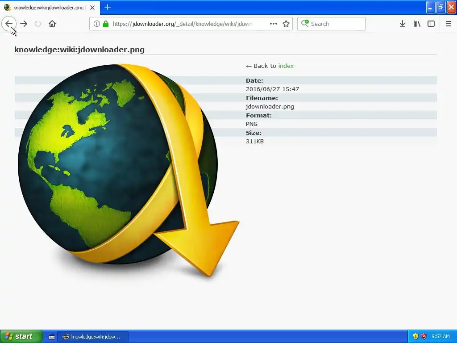This screenshot has height=343, width=457.
Task: Open the Windows start menu
Action: 21,337
